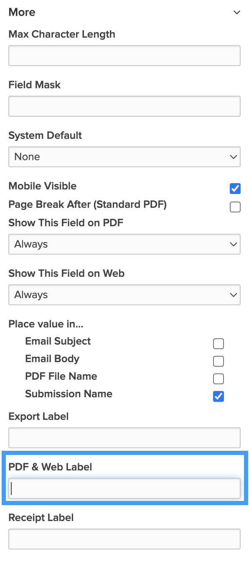Viewport: 249px width, 562px height.
Task: Open the Show This Field on Web dropdown
Action: pyautogui.click(x=124, y=295)
